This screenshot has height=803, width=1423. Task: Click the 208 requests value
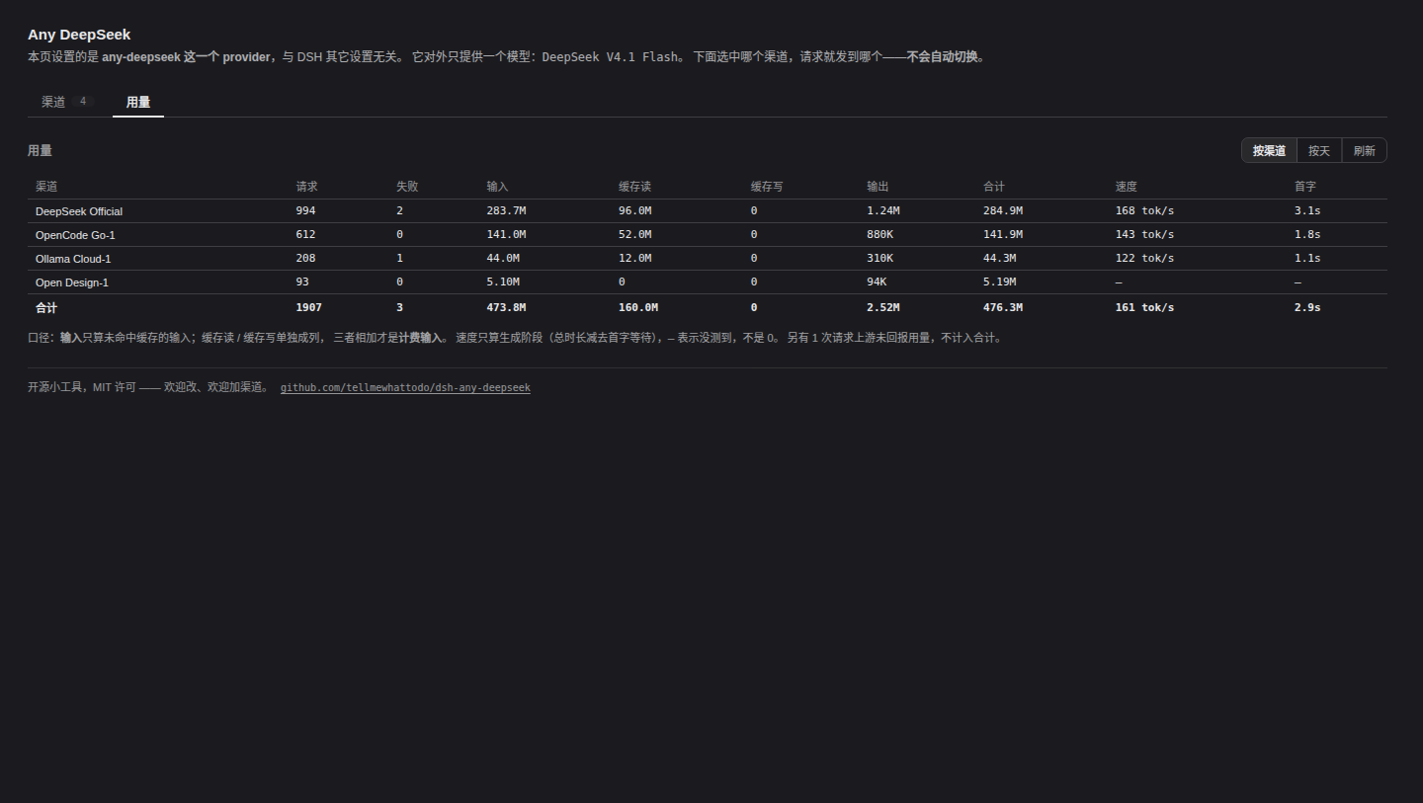point(305,258)
